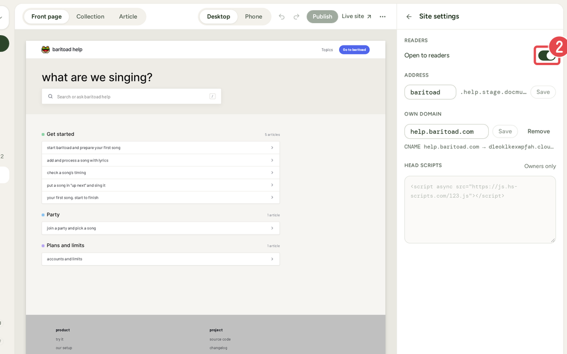Click the 'baritoad help' site title

[x=67, y=49]
